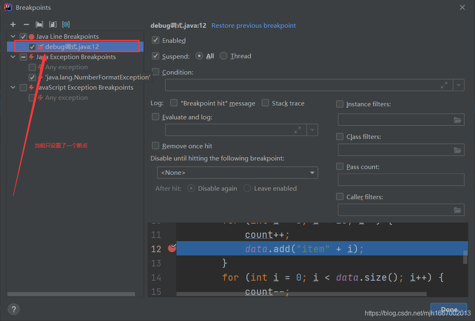Check Any exception under Java Exception Breakpoints
Image resolution: width=475 pixels, height=321 pixels.
(32, 67)
